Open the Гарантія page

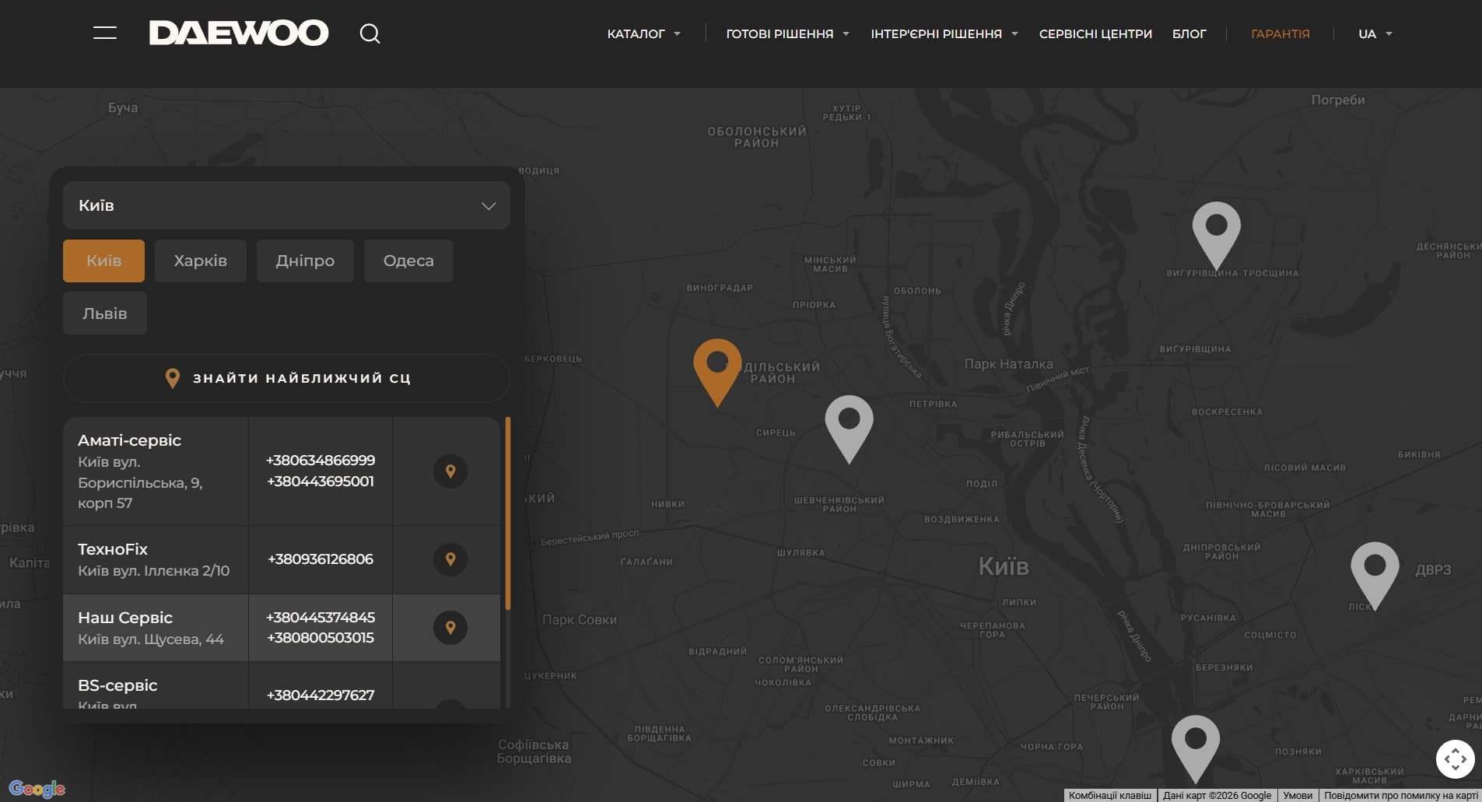(1281, 34)
